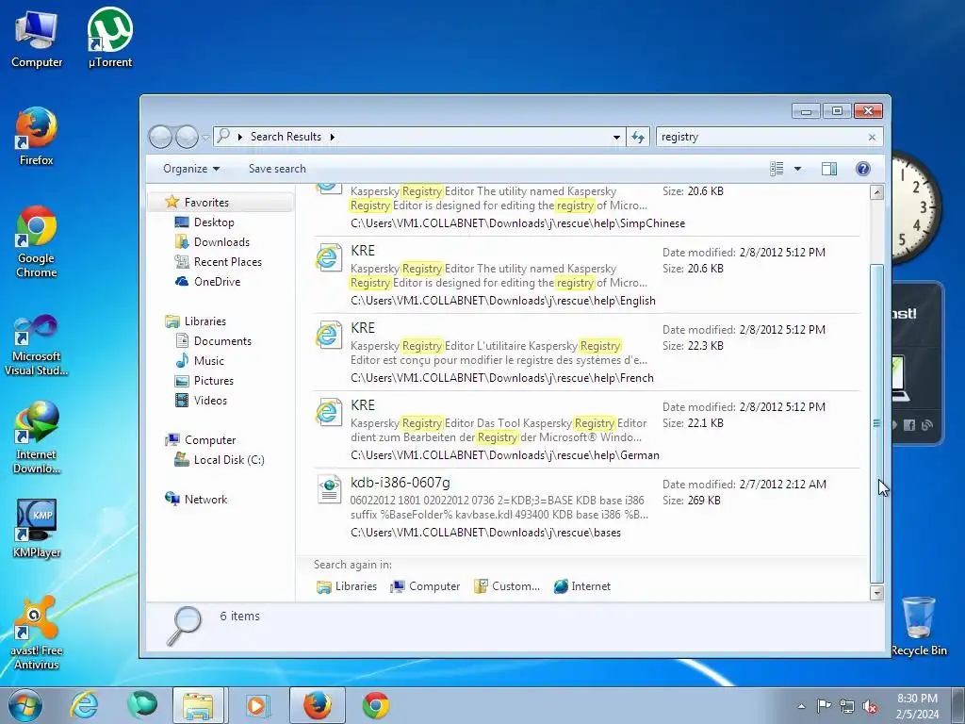Click the Back navigation arrow in Explorer

[x=160, y=137]
